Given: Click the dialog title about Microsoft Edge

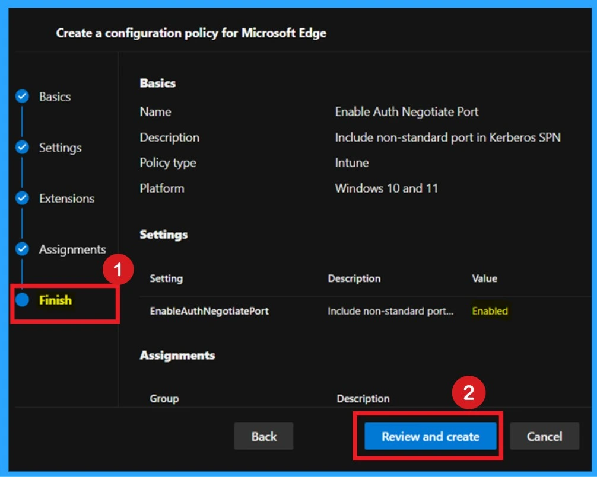Looking at the screenshot, I should [191, 33].
